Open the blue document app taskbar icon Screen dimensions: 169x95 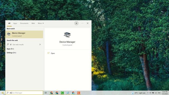[68, 93]
